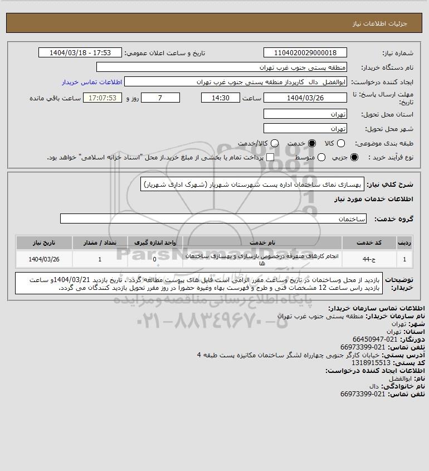Click fax number 66450947-021
The width and height of the screenshot is (429, 471).
click(375, 339)
